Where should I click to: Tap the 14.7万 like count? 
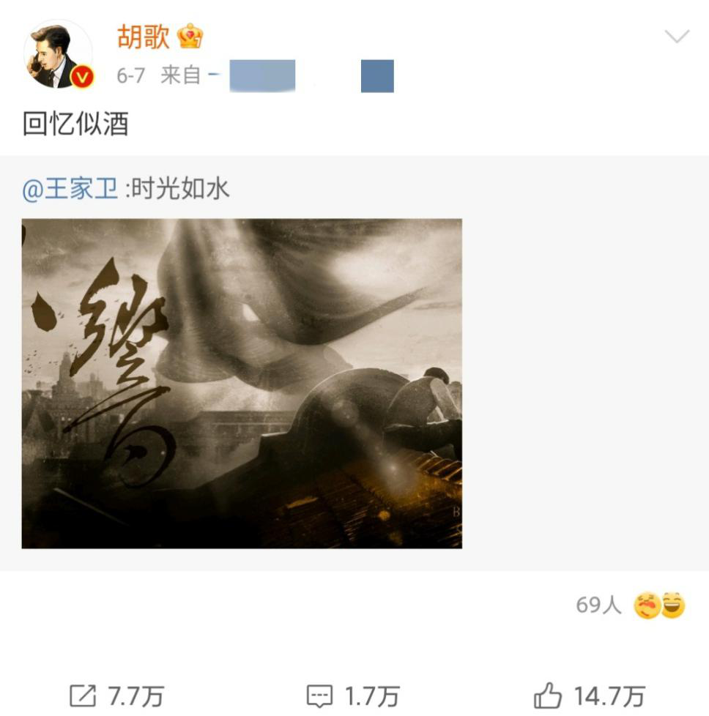[609, 696]
